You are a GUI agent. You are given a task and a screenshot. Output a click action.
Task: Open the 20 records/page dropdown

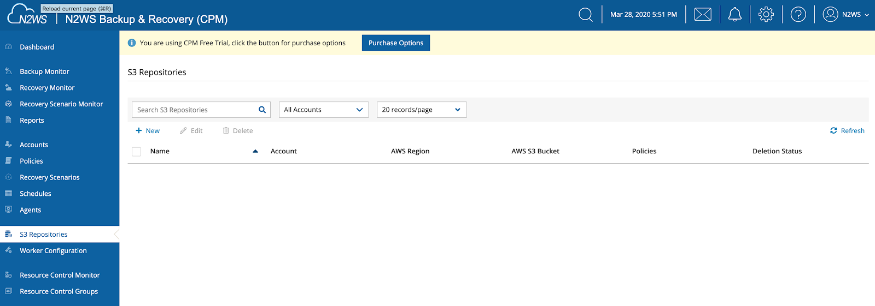pyautogui.click(x=421, y=110)
